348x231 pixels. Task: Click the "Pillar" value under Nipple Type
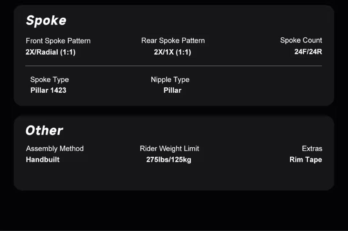[172, 90]
